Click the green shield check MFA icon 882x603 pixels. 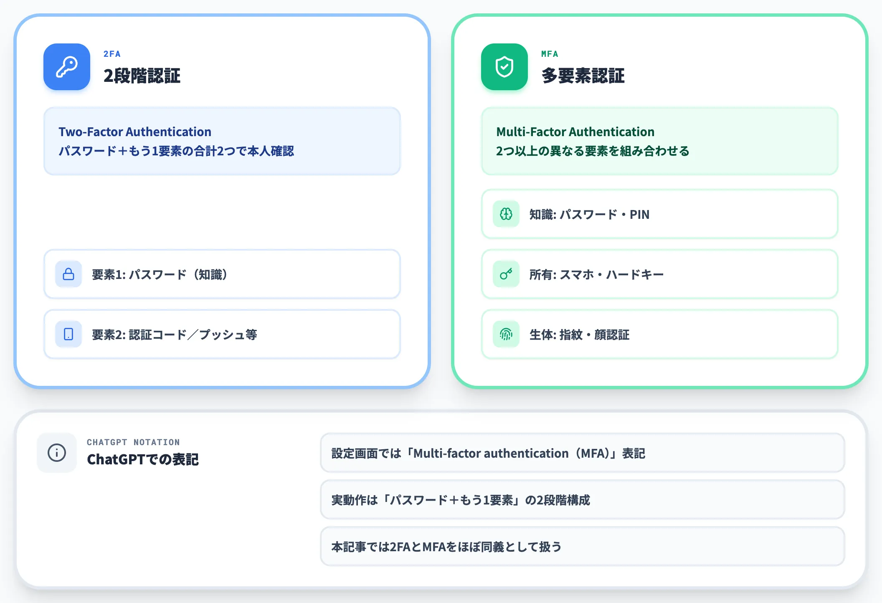pos(504,67)
